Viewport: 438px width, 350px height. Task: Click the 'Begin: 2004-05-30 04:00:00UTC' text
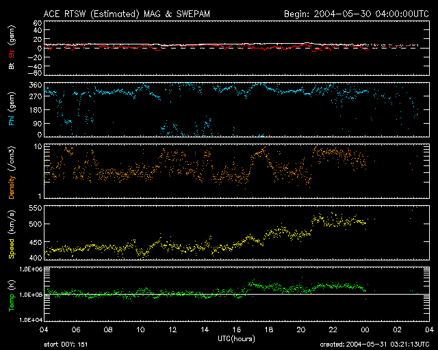[356, 14]
